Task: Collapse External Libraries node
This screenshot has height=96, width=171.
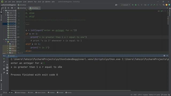Action: point(4,39)
